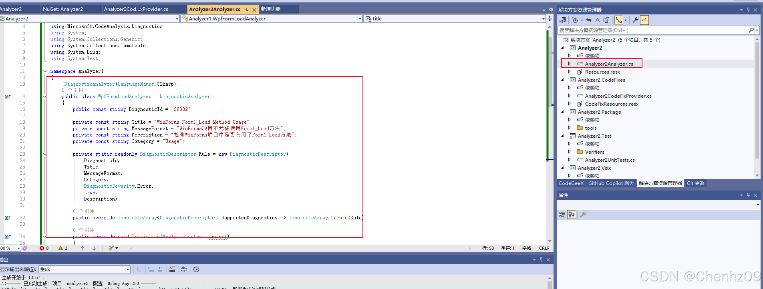Image resolution: width=763 pixels, height=289 pixels.
Task: Expand the Verifiers folder
Action: click(569, 152)
